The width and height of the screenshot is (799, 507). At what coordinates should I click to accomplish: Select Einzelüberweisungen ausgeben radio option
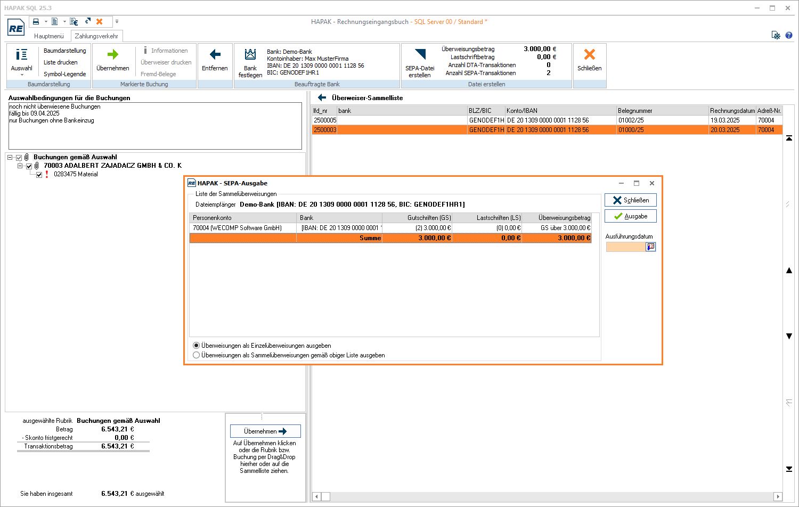click(197, 346)
